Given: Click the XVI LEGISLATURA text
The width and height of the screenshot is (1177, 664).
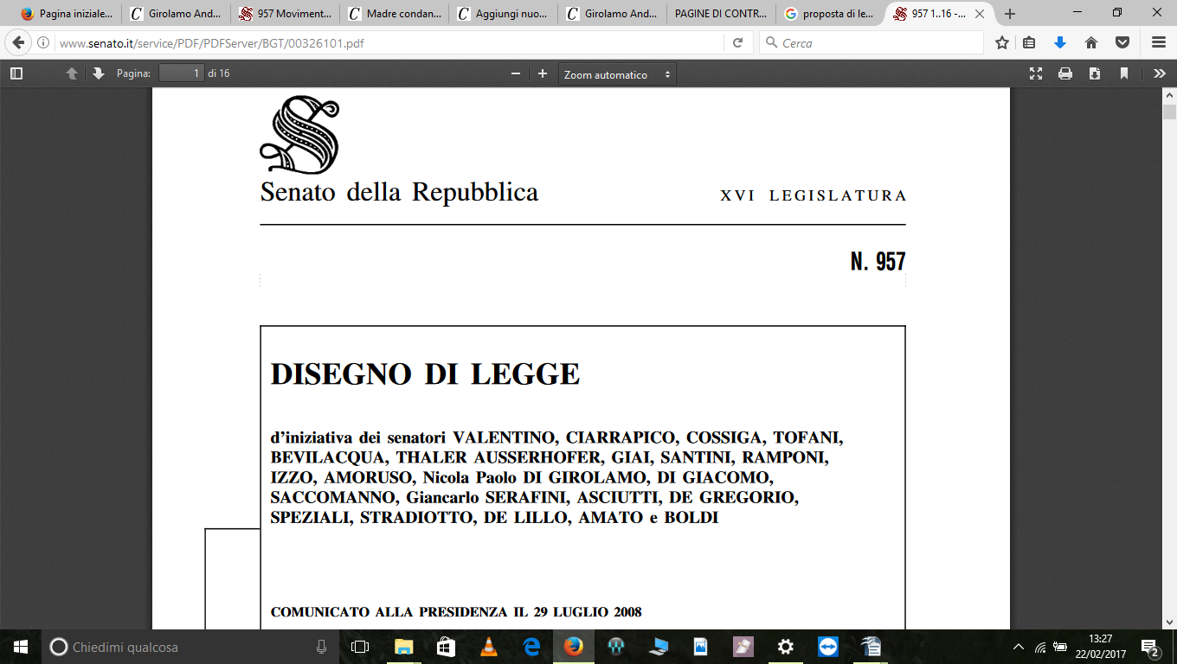Looking at the screenshot, I should click(x=814, y=196).
